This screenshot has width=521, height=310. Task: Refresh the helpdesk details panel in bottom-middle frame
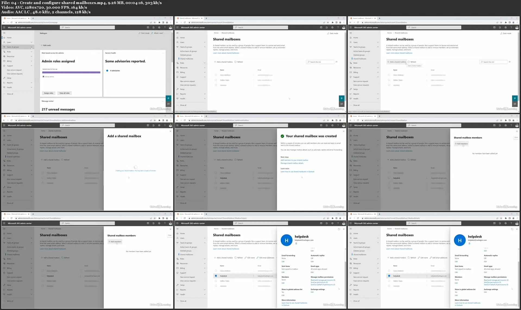339,229
